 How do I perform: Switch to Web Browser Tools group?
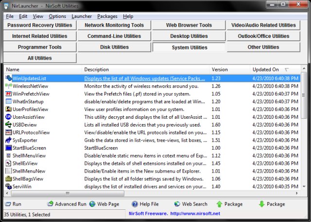pos(189,25)
